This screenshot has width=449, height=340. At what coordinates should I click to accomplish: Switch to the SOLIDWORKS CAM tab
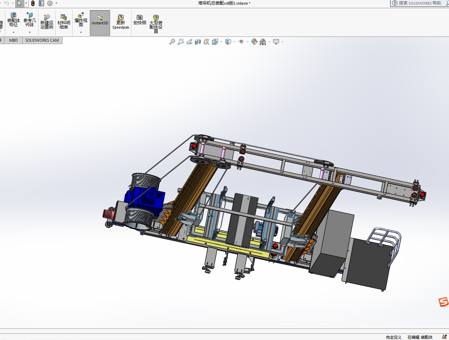click(42, 40)
